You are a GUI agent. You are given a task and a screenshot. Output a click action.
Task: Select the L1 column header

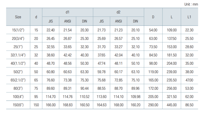(189, 17)
